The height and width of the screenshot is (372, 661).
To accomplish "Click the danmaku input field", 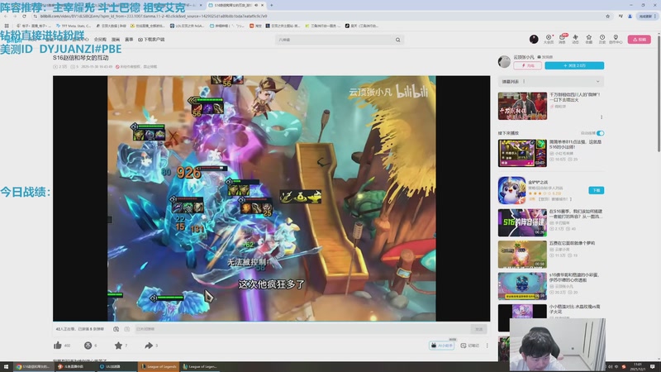I will pyautogui.click(x=302, y=329).
